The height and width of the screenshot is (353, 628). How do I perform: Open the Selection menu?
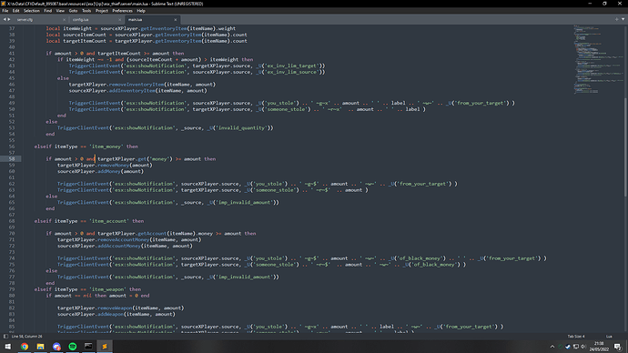32,11
